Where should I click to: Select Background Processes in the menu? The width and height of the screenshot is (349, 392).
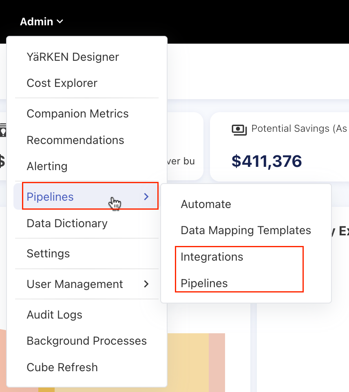tap(86, 341)
